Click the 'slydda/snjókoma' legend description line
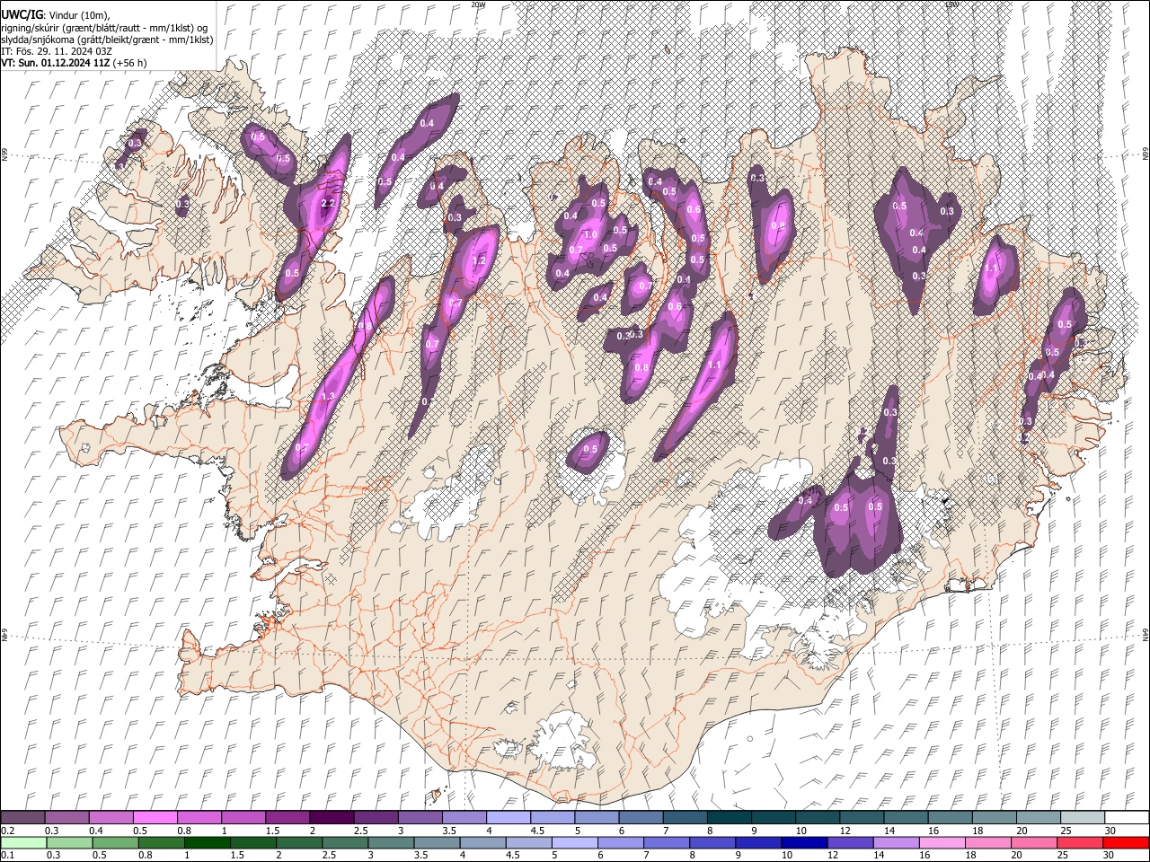This screenshot has height=862, width=1150. (x=107, y=40)
